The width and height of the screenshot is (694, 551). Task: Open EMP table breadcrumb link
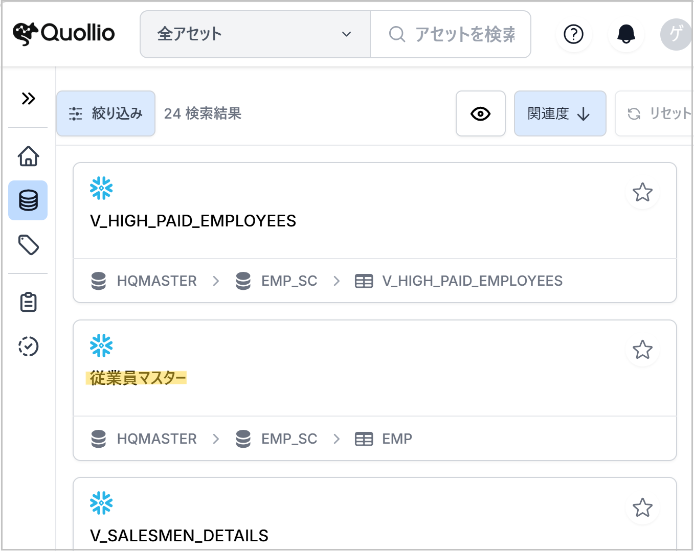pos(397,439)
